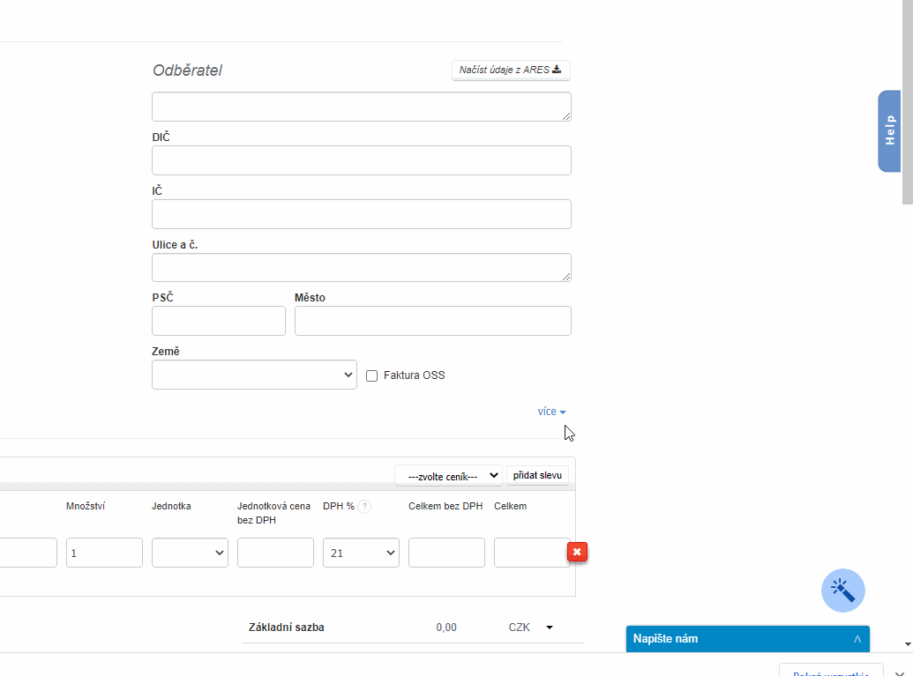Screen dimensions: 913x676
Task: Enable the Faktura OSS checkbox
Action: [x=372, y=375]
